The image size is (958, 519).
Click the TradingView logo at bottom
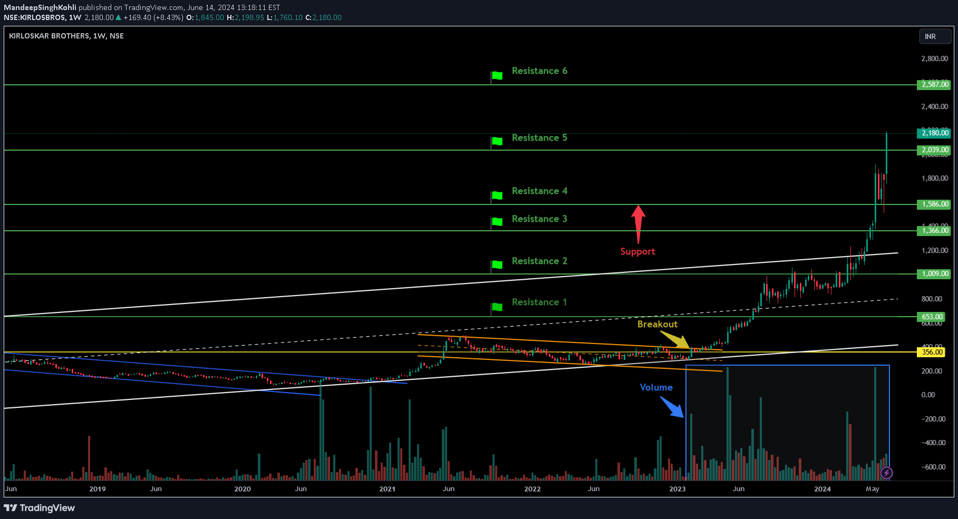click(x=40, y=508)
